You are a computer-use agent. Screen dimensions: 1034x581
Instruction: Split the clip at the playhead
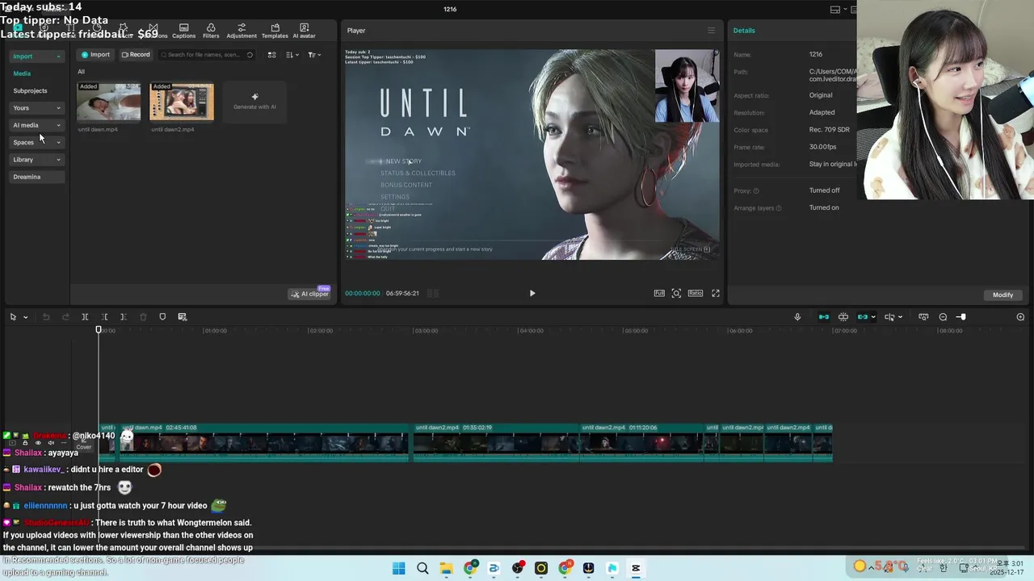[85, 317]
